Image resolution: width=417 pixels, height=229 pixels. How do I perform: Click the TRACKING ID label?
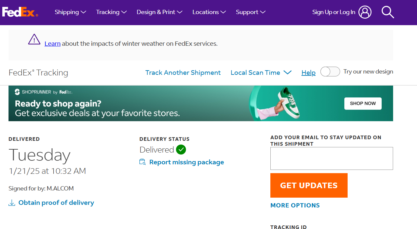coord(288,227)
